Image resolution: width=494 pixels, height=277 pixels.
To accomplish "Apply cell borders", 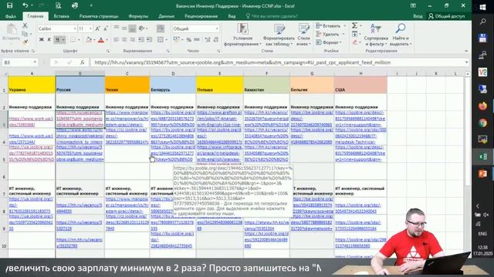I will pos(73,39).
